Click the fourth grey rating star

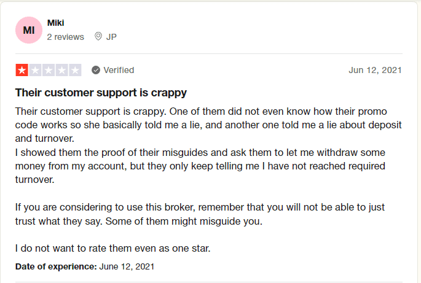(61, 70)
